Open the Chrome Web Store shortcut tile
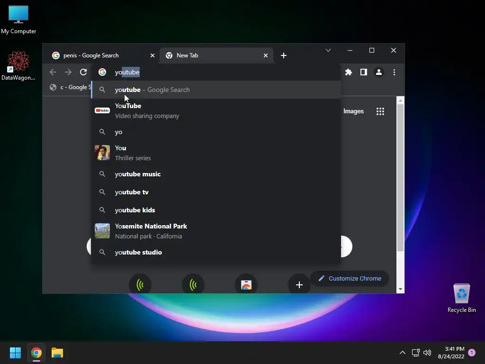The image size is (485, 364). pos(246,284)
